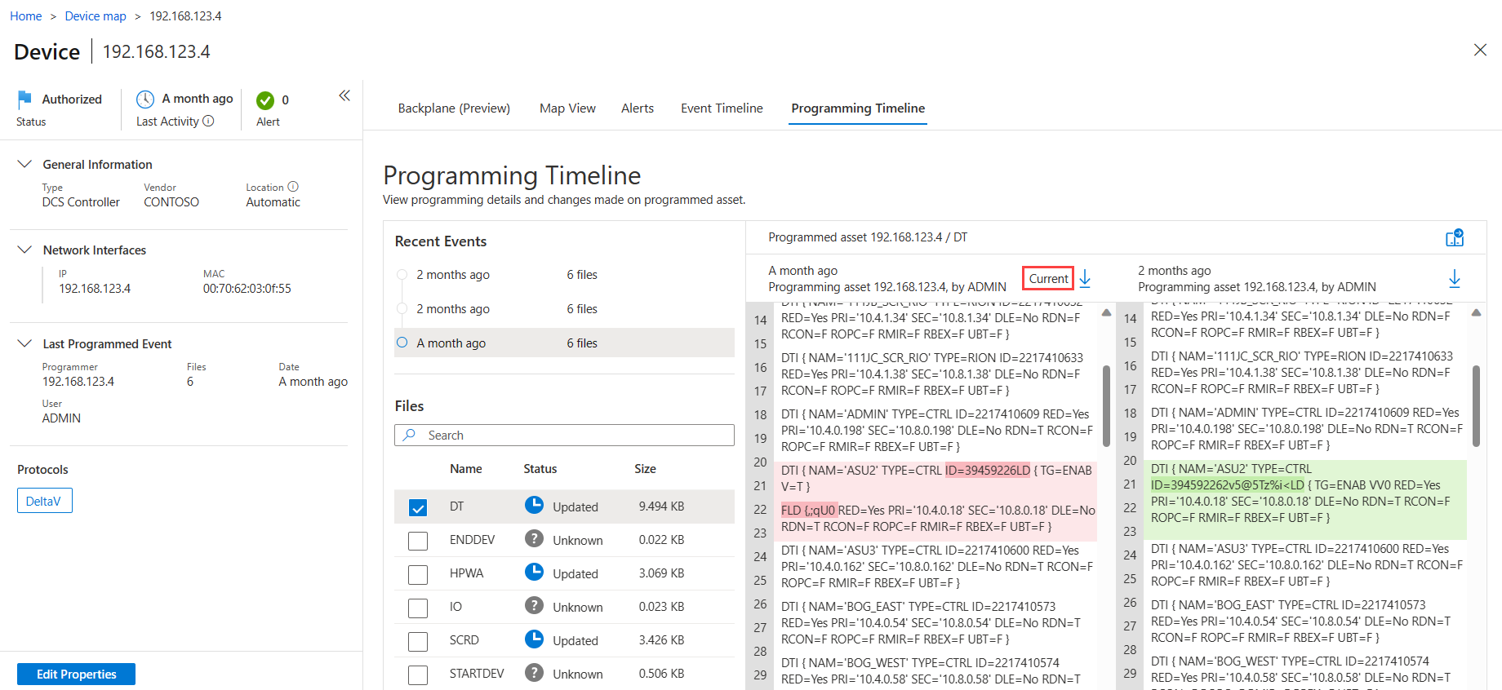The height and width of the screenshot is (690, 1502).
Task: Click the CONTOSO vendor value
Action: click(171, 201)
